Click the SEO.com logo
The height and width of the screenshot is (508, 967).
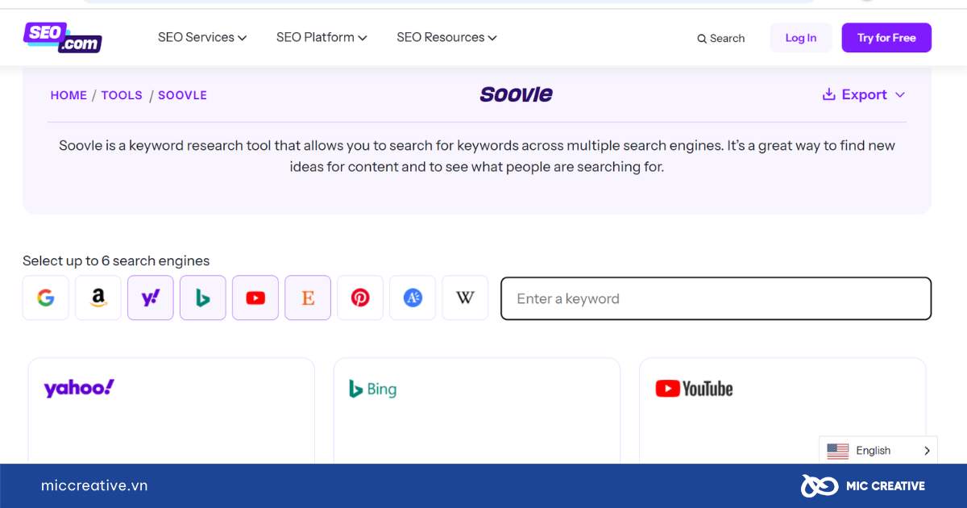tap(63, 37)
